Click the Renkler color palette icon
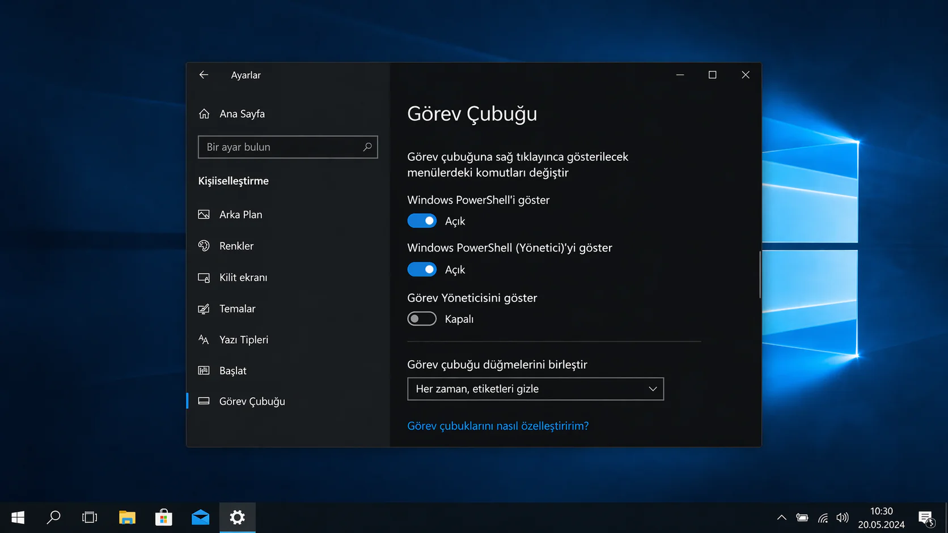This screenshot has height=533, width=948. 204,246
